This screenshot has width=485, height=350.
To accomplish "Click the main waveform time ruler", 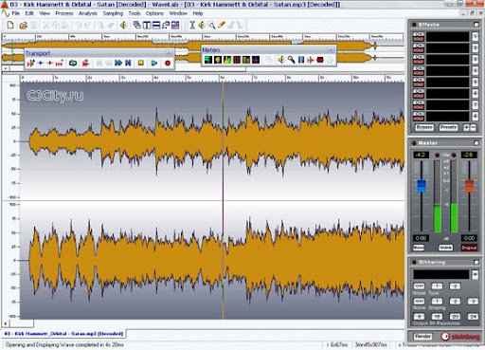I will pos(212,78).
